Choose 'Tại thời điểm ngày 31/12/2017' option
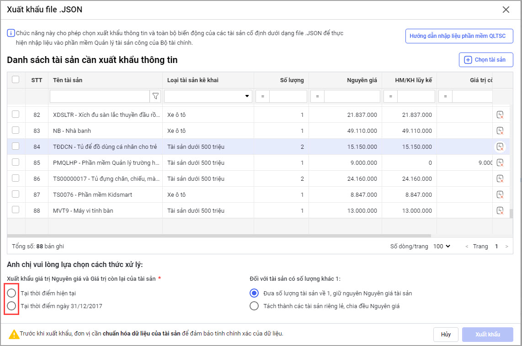Screen dimensions: 522x346 click(x=11, y=306)
